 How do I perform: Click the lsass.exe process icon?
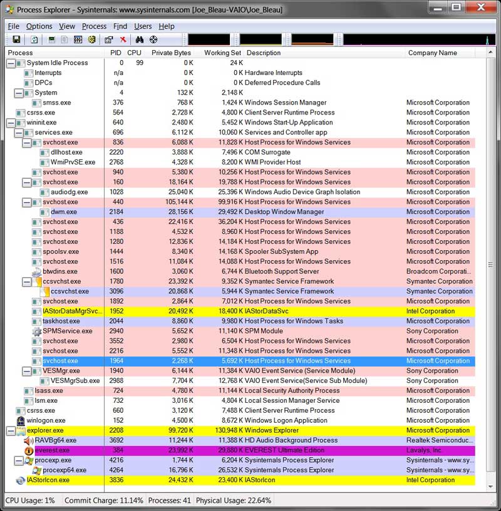coord(28,391)
